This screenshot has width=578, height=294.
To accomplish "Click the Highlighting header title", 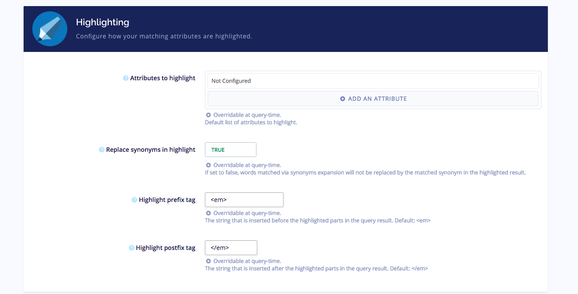I will click(103, 22).
